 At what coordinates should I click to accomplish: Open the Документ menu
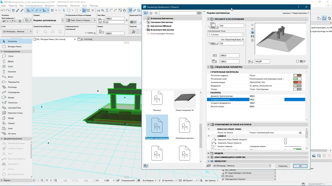pyautogui.click(x=50, y=6)
